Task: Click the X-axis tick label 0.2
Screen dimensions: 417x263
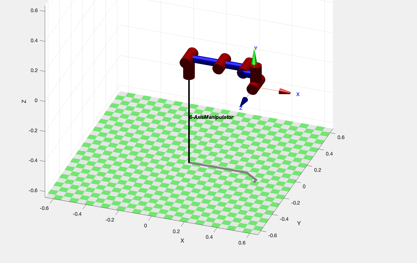Action: [x=176, y=232]
